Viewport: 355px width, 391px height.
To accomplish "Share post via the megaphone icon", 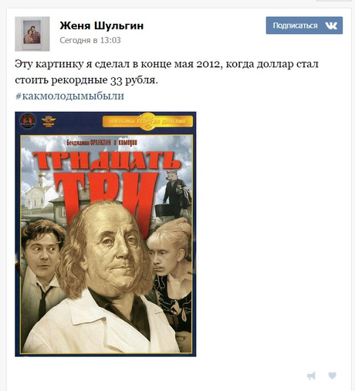I will point(311,376).
